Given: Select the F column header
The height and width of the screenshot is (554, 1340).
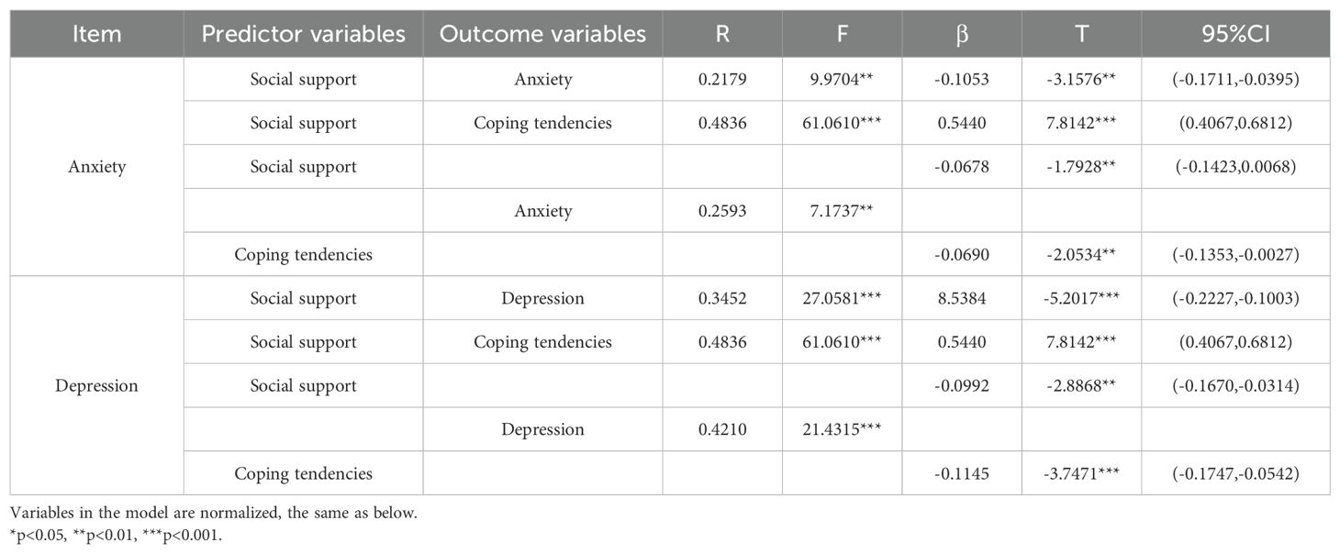Looking at the screenshot, I should pos(842,34).
